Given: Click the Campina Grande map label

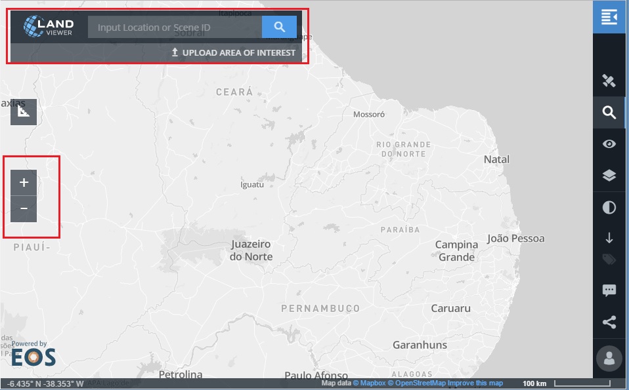Looking at the screenshot, I should click(456, 250).
